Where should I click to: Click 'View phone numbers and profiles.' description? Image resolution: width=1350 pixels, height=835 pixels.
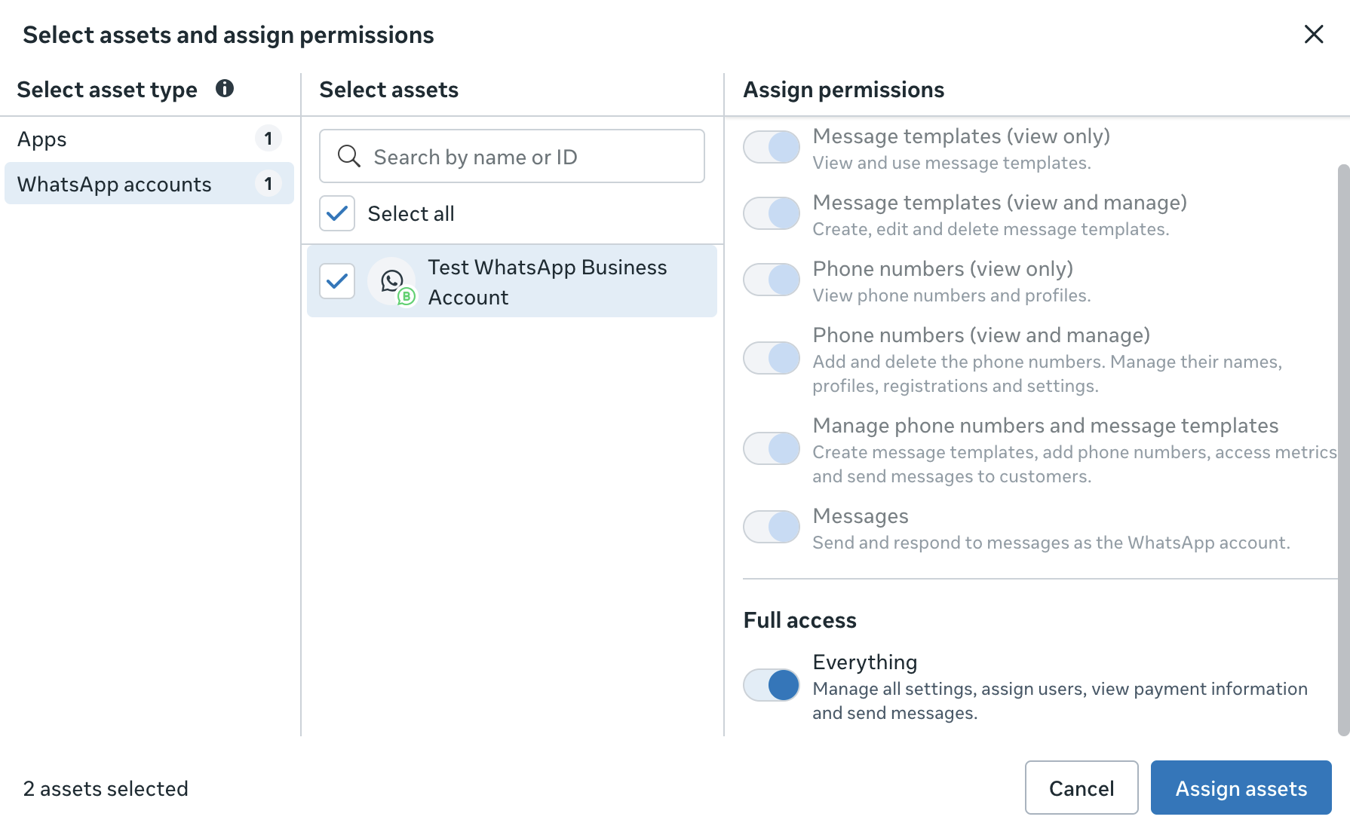[952, 295]
